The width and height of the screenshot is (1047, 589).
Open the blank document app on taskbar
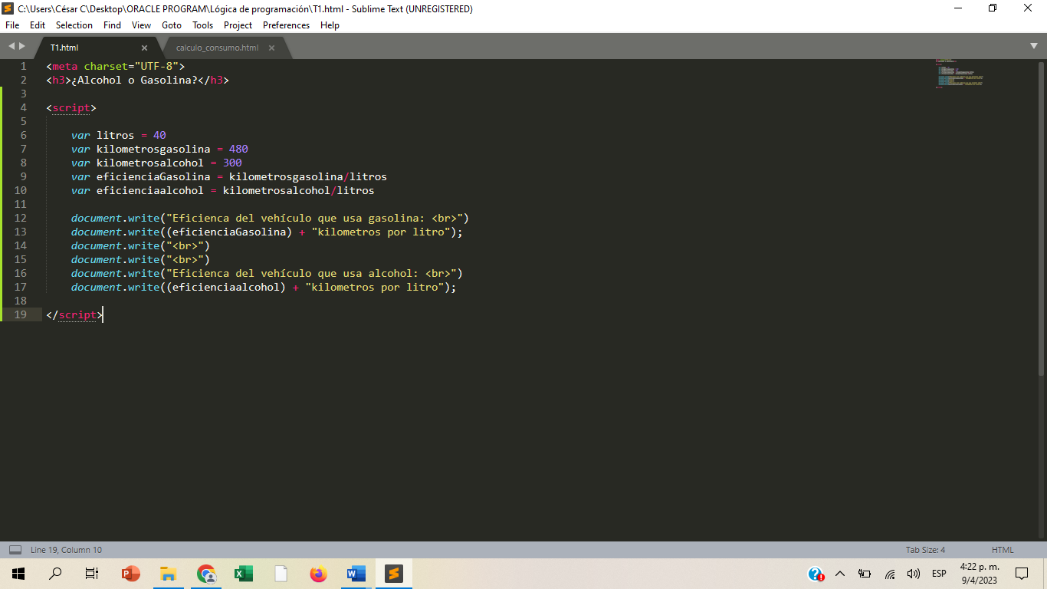[281, 574]
